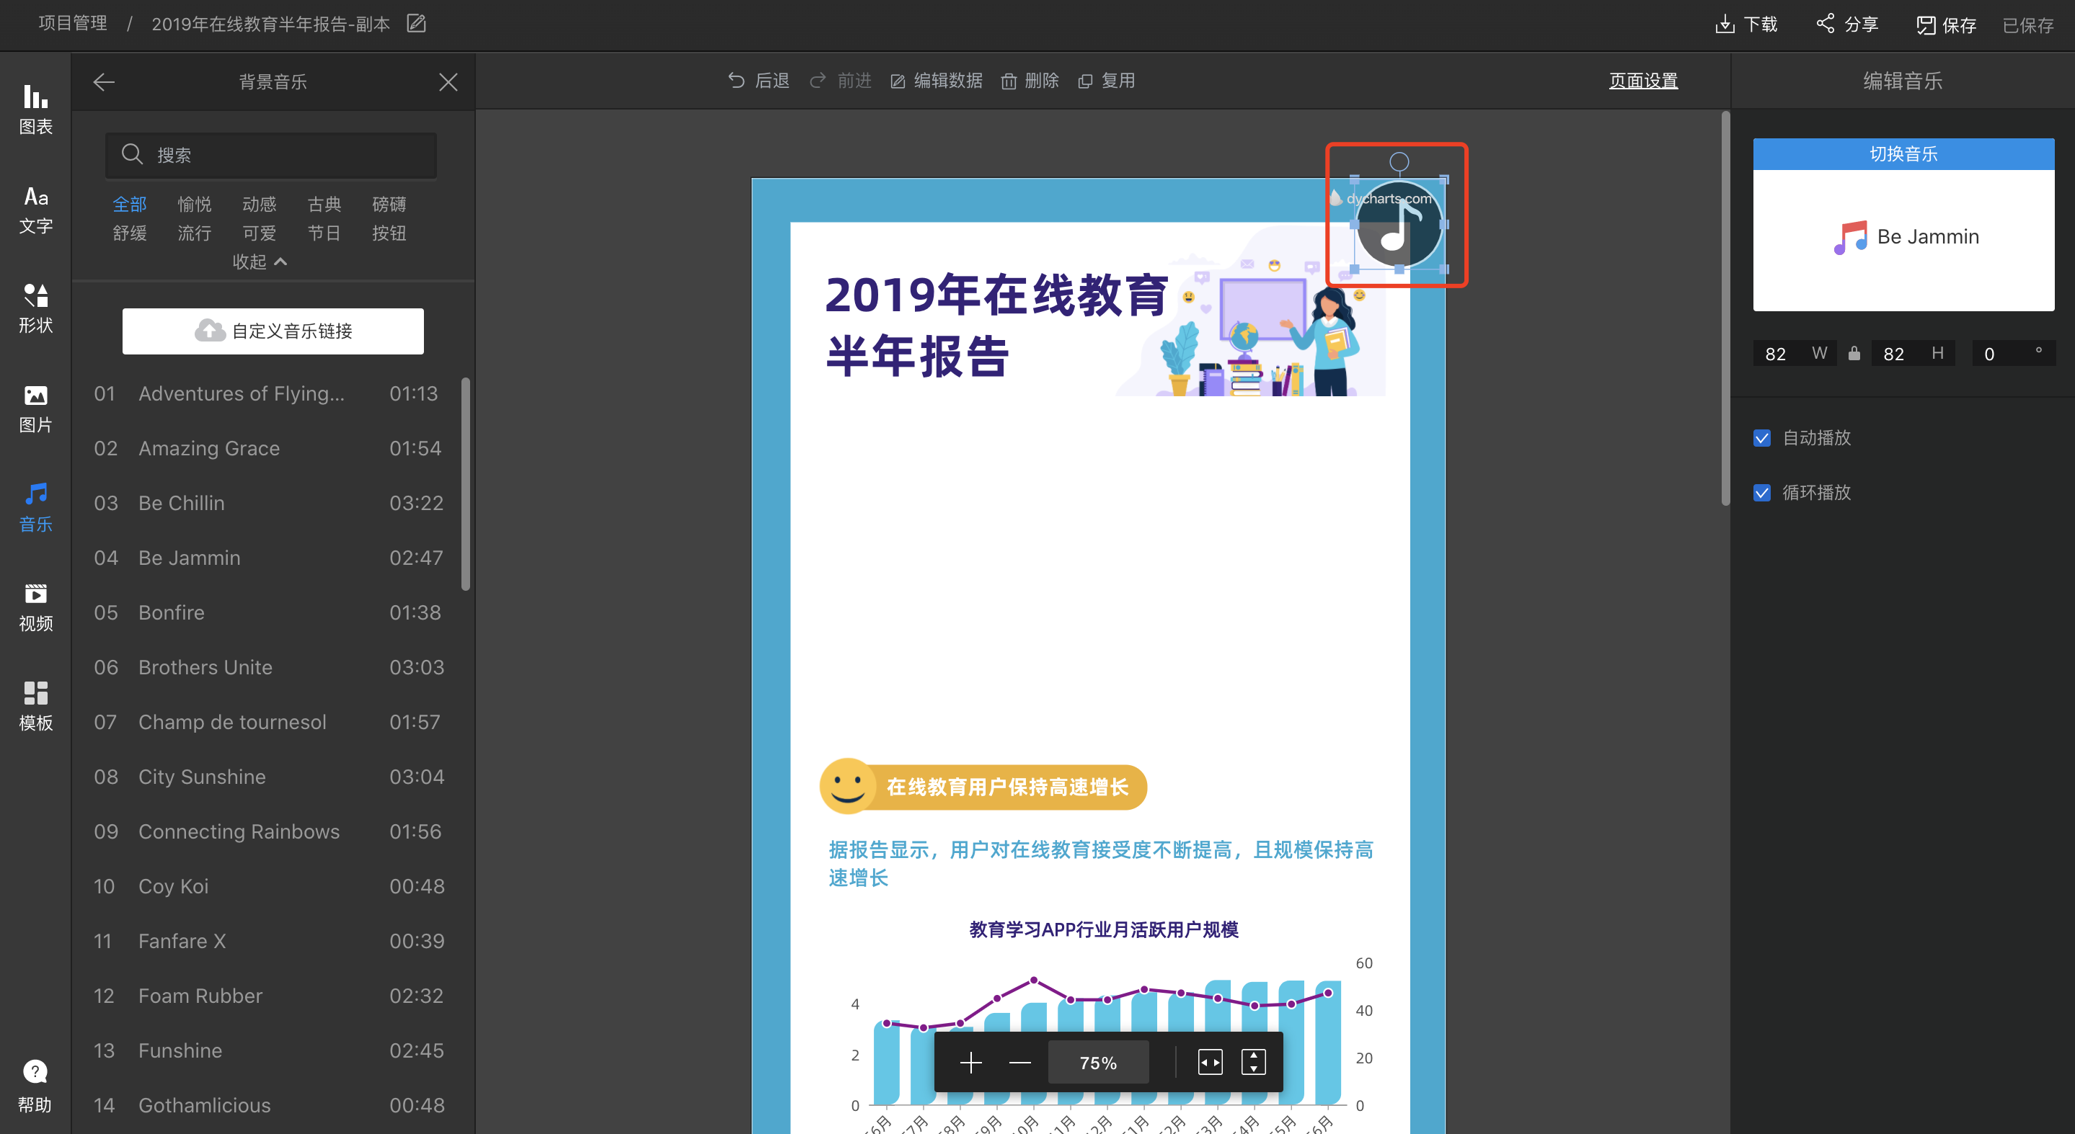Go to 项目管理 breadcrumb
Viewport: 2075px width, 1134px height.
coord(73,23)
